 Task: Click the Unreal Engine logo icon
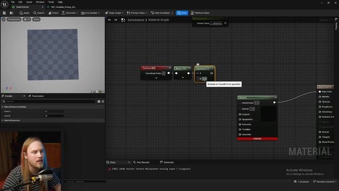[5, 4]
